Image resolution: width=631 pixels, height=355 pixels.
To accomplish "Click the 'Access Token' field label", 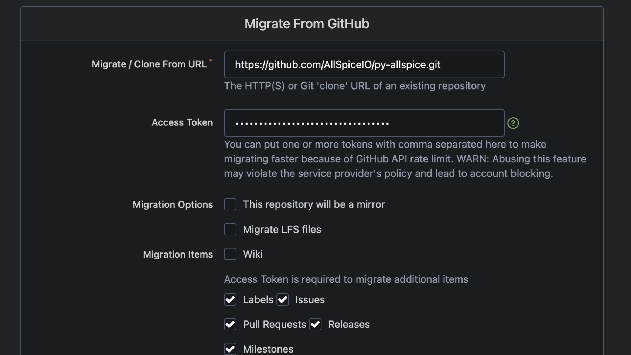I will pos(182,122).
